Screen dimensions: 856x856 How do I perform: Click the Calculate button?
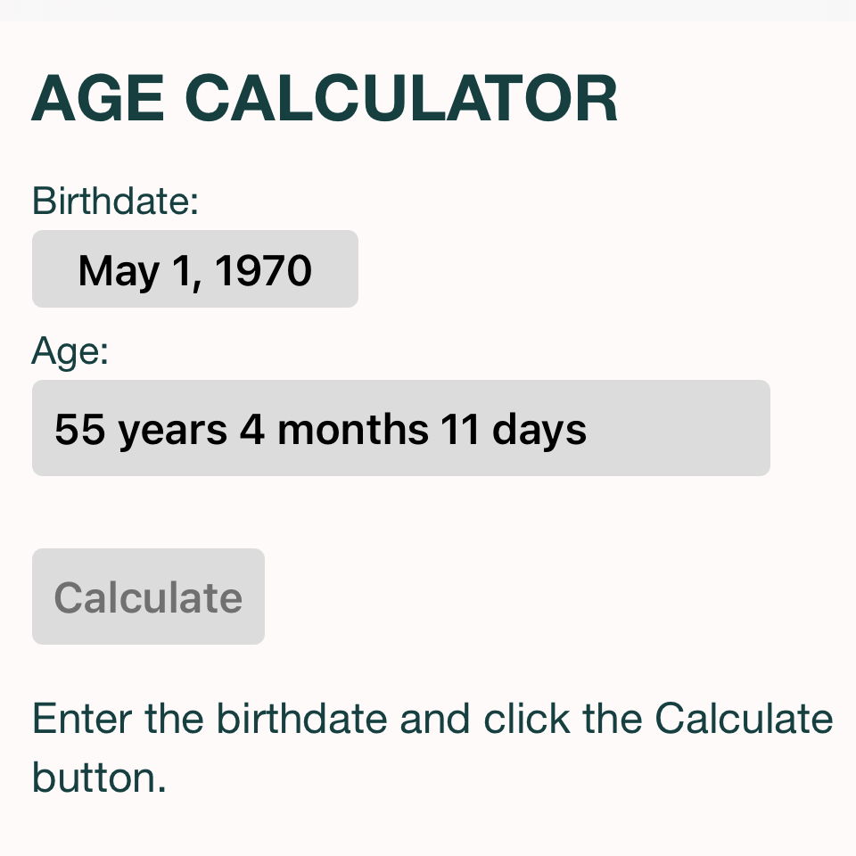[148, 597]
